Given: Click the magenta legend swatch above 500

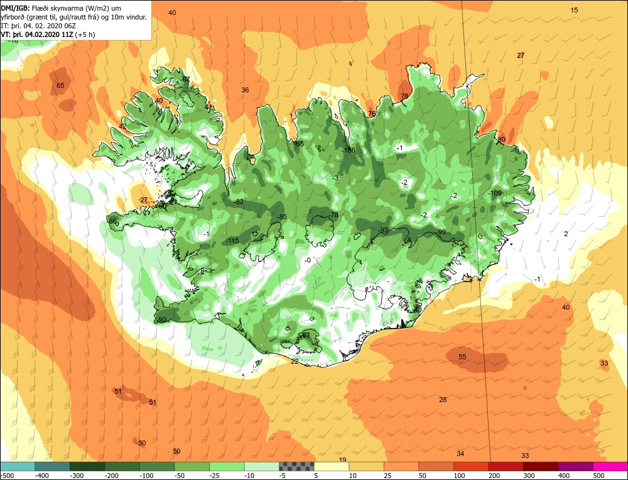Looking at the screenshot, I should point(610,466).
